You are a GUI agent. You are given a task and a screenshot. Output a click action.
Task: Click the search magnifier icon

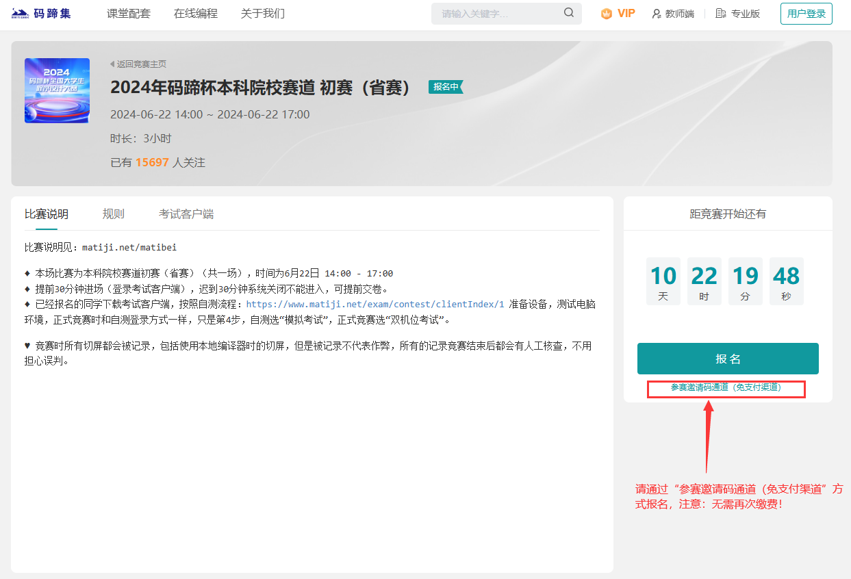coord(568,13)
